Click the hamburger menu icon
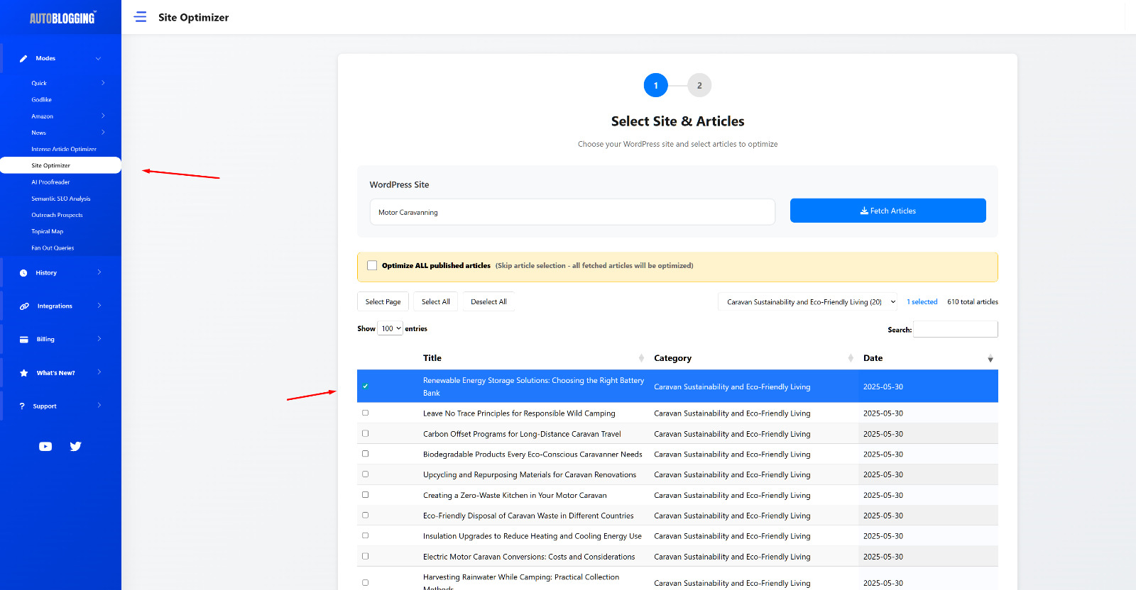The image size is (1136, 590). point(141,17)
